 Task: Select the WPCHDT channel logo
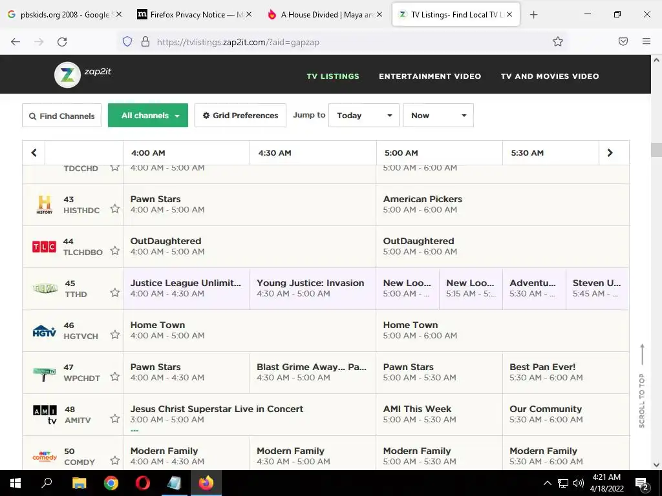(x=45, y=373)
